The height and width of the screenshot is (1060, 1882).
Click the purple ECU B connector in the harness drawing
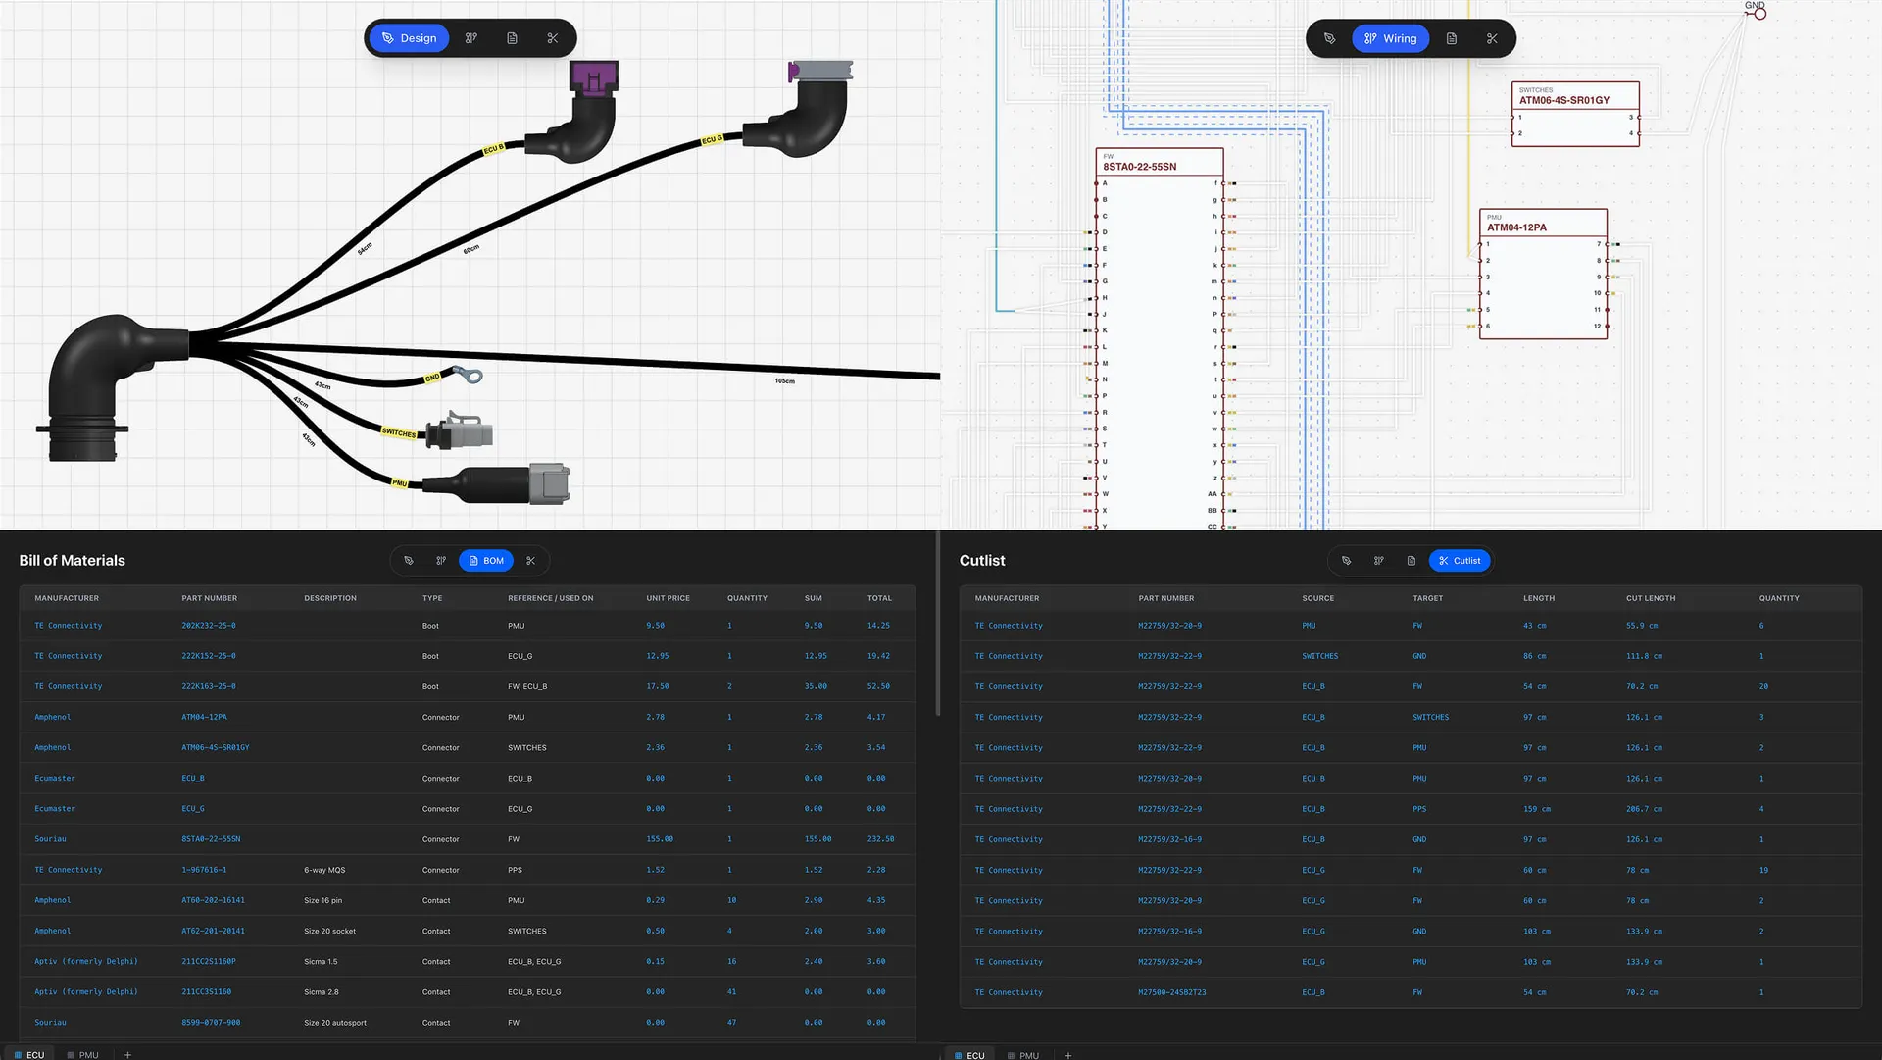click(594, 78)
